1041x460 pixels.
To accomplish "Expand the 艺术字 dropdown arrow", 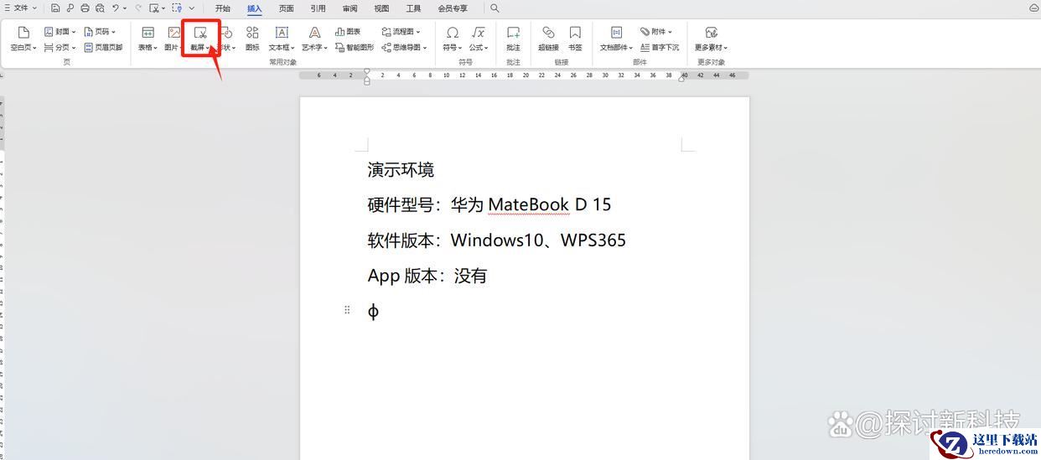I will (327, 48).
